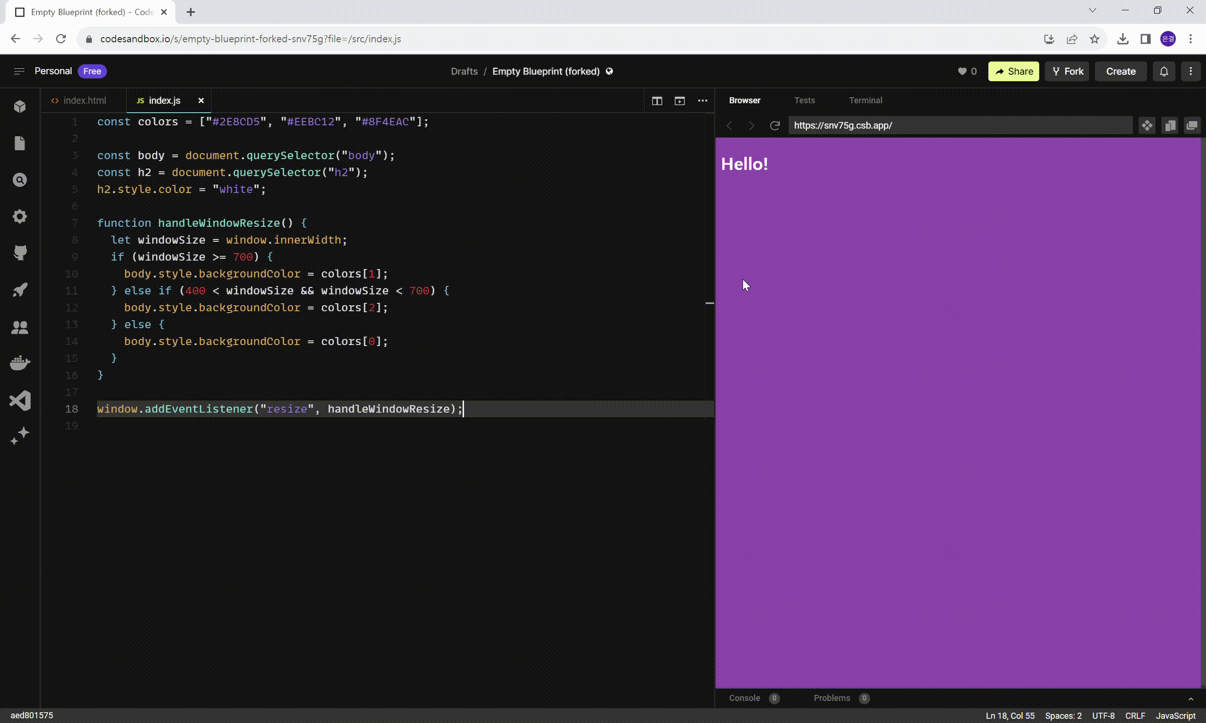Open the header vertical dots menu
The width and height of the screenshot is (1206, 723).
(1190, 71)
